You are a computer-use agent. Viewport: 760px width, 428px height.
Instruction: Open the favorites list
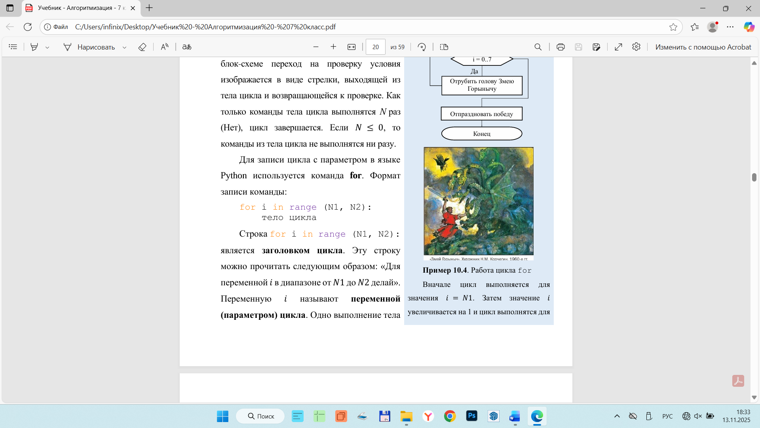pyautogui.click(x=695, y=27)
